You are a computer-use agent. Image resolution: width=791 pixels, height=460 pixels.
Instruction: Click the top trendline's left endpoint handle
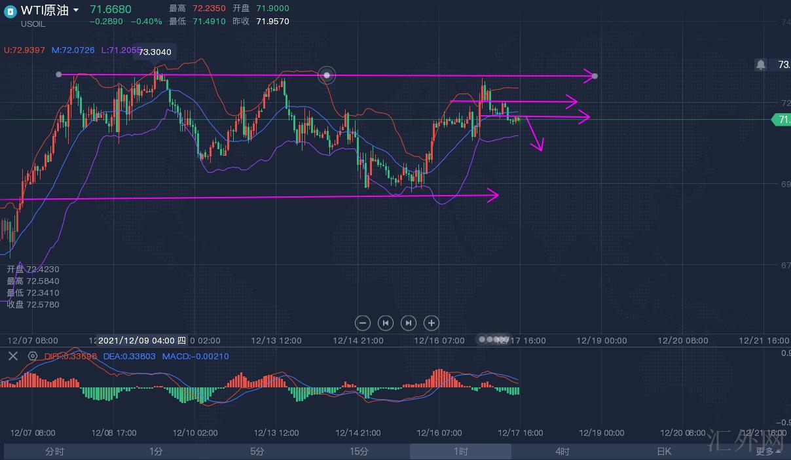(59, 75)
